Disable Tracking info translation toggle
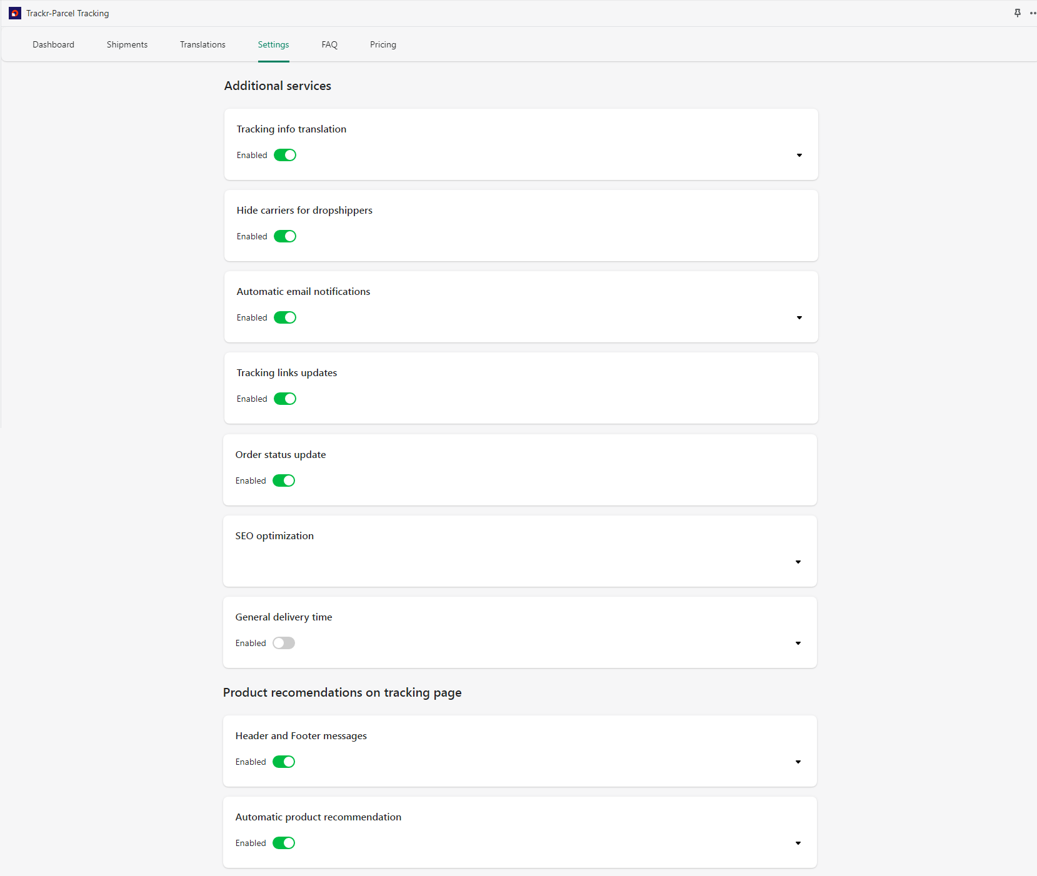 click(x=285, y=155)
